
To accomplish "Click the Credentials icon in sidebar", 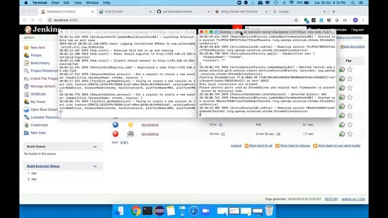I will point(27,125).
